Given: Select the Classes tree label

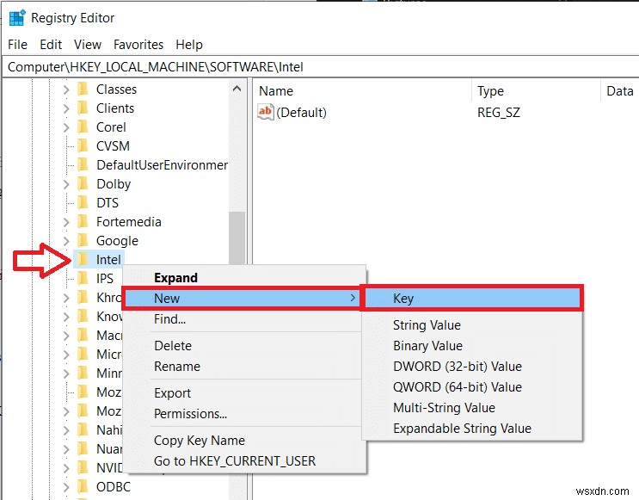Looking at the screenshot, I should coord(117,90).
